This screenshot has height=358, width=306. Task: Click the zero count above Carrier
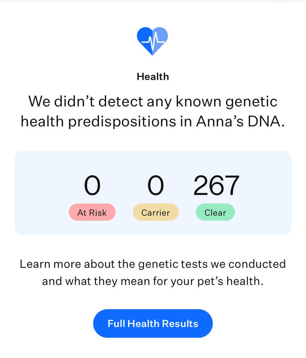click(155, 185)
